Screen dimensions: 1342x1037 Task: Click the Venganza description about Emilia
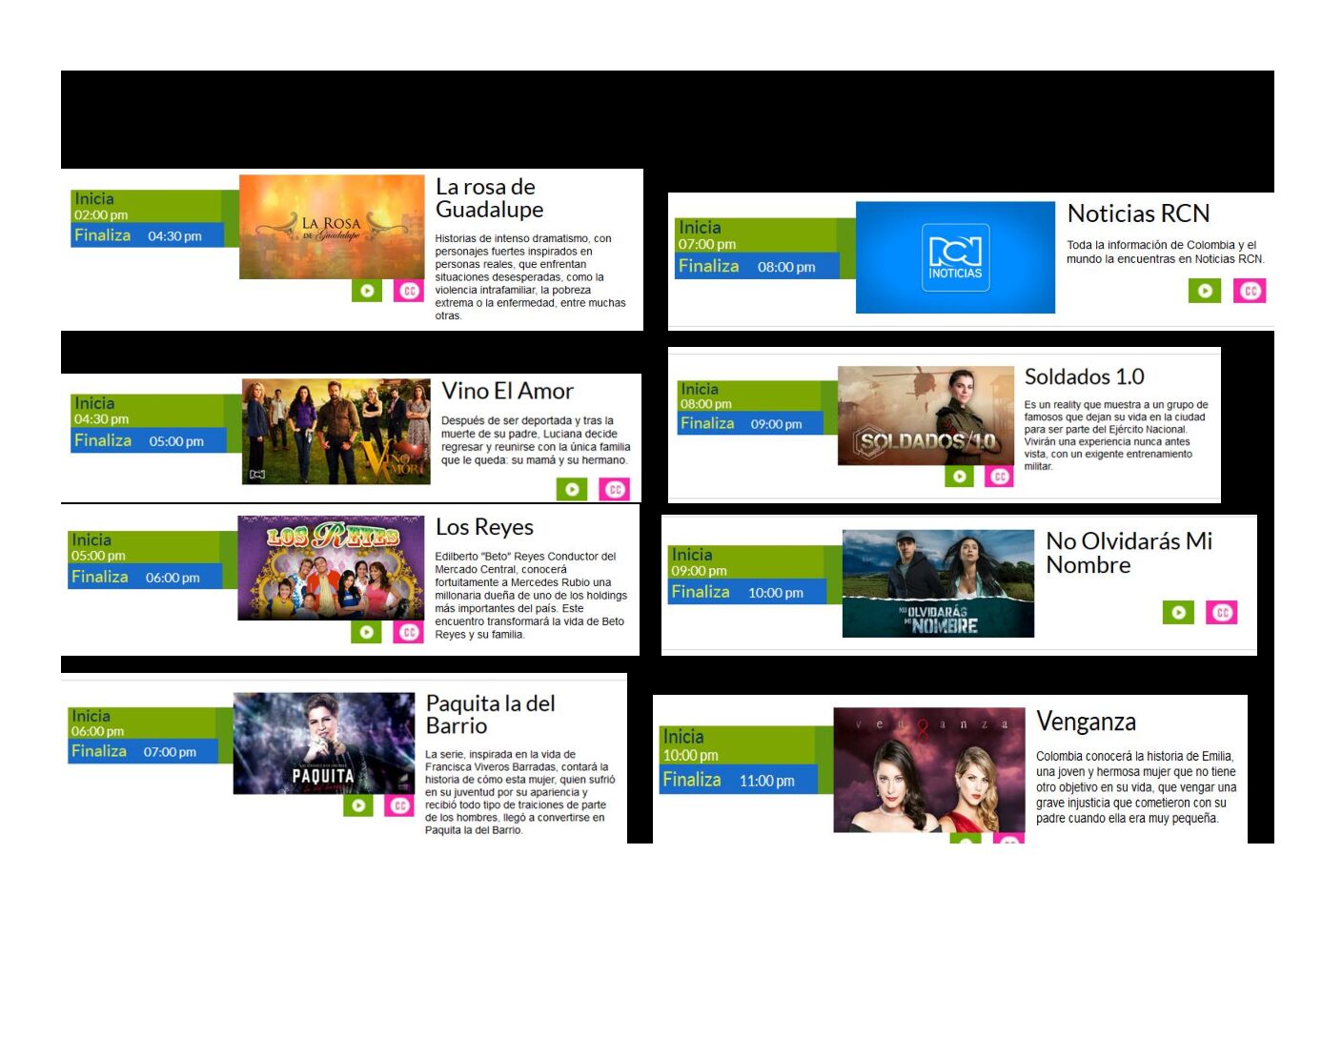pyautogui.click(x=1136, y=787)
